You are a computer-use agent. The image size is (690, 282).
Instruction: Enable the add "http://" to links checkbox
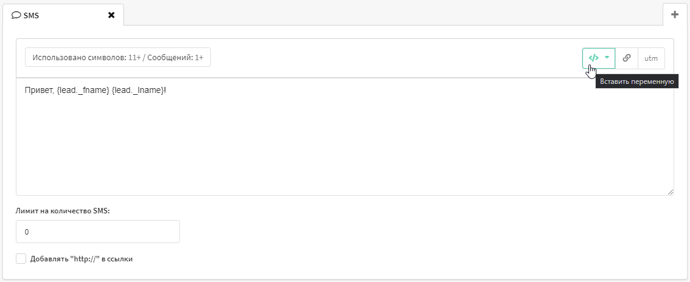coord(21,259)
